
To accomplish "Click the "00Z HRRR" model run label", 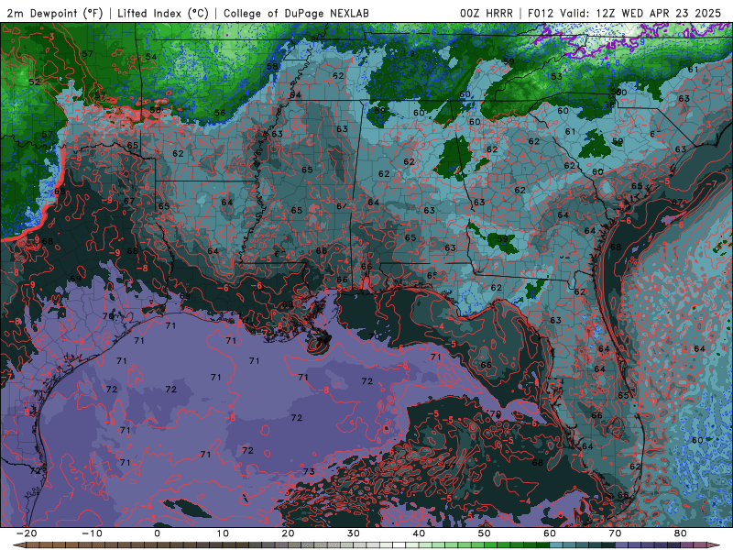I will pyautogui.click(x=487, y=14).
